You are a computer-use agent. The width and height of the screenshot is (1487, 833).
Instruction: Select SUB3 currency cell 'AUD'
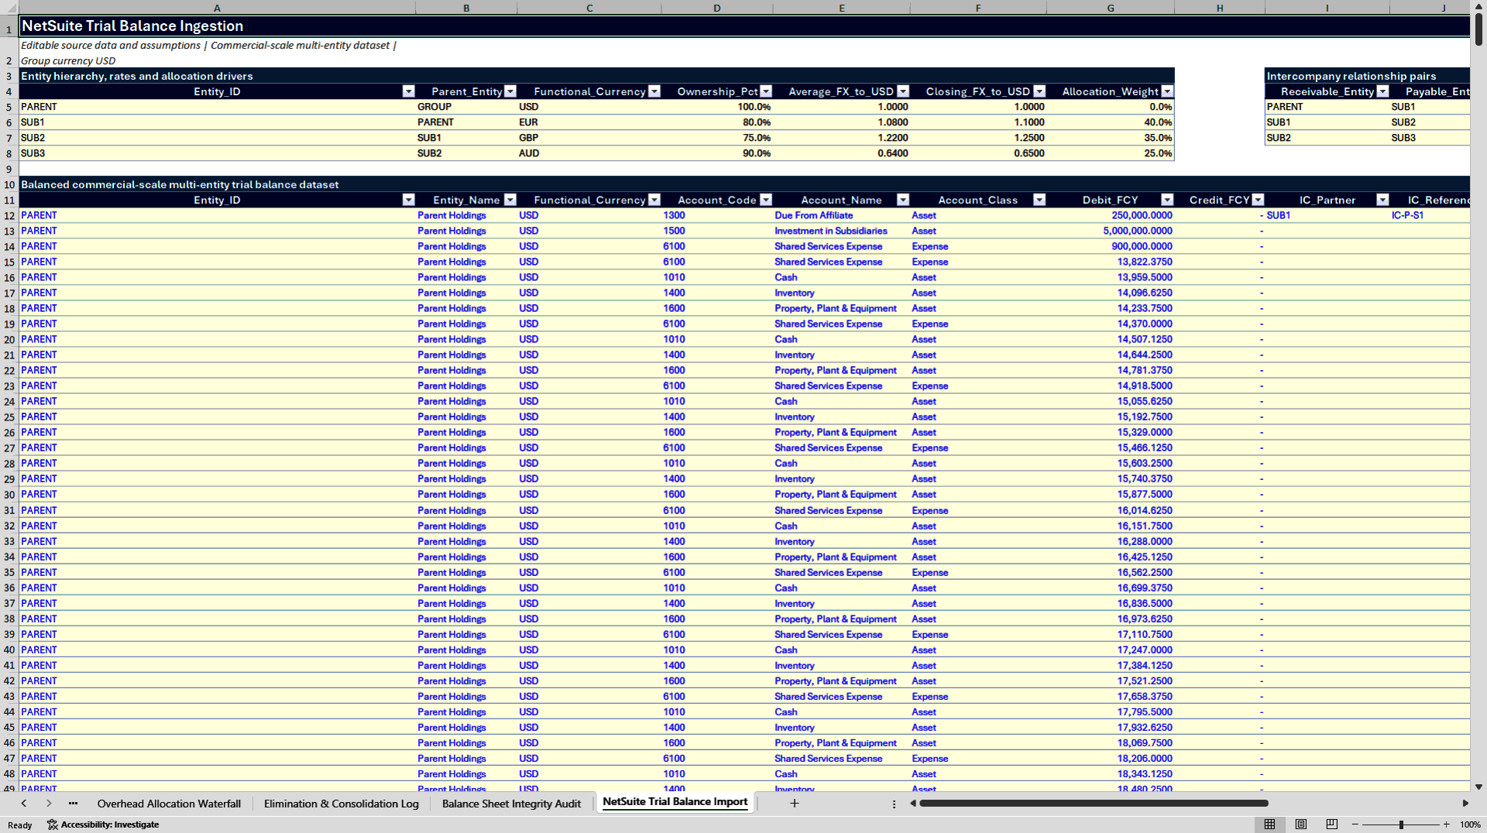[x=589, y=153]
